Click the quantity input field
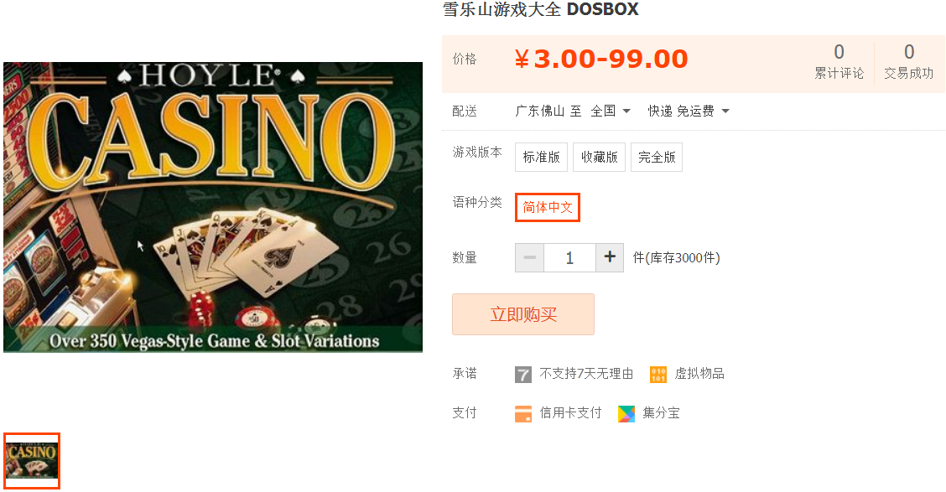 point(569,257)
